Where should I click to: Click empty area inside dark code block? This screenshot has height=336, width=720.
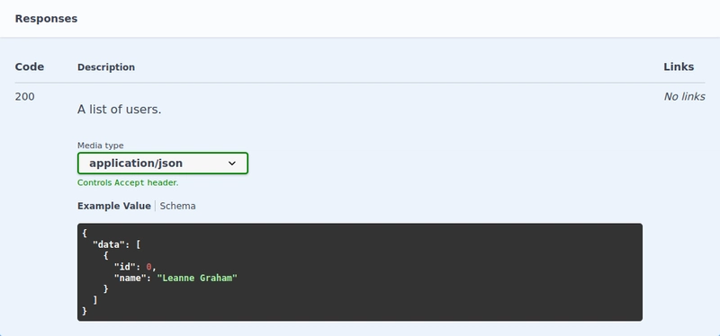pyautogui.click(x=413, y=275)
